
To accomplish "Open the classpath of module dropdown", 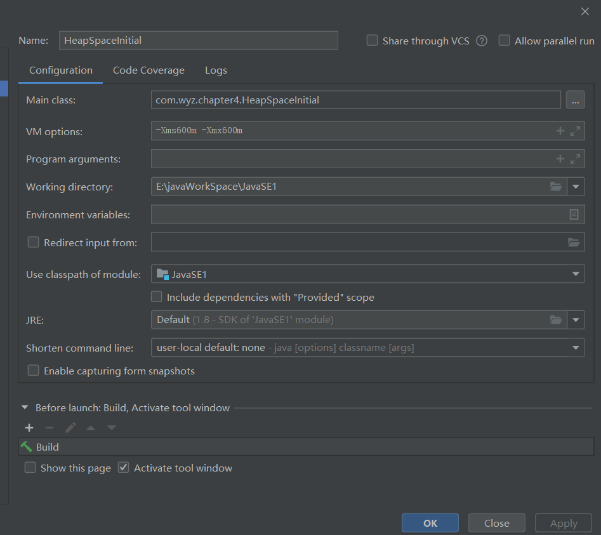I will (576, 274).
